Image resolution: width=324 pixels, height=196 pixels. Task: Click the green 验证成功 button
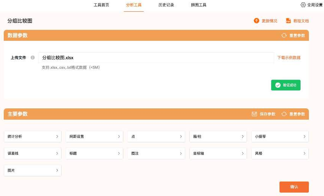pyautogui.click(x=286, y=85)
